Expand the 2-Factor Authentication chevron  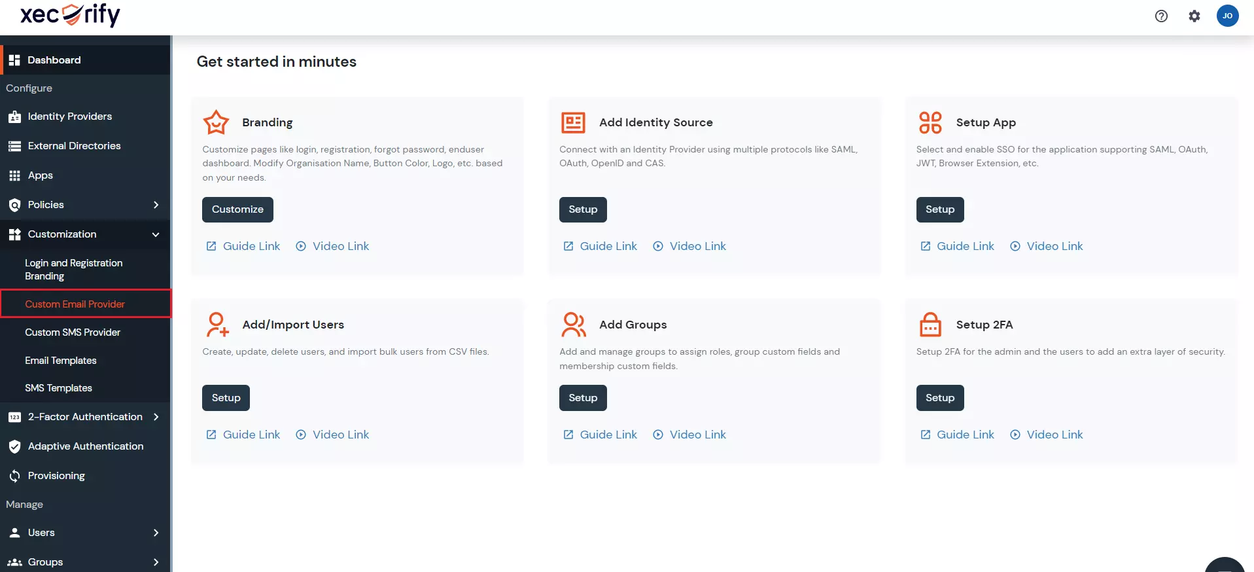(x=156, y=417)
